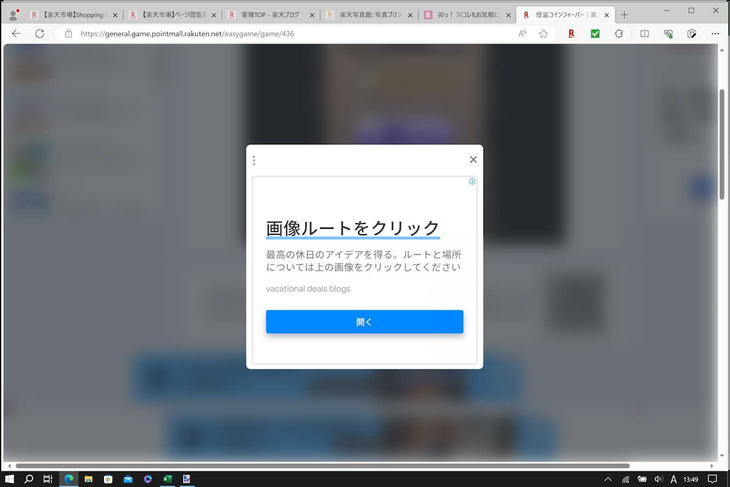Close the 楽天写真館 tab
This screenshot has height=487, width=730.
(410, 15)
